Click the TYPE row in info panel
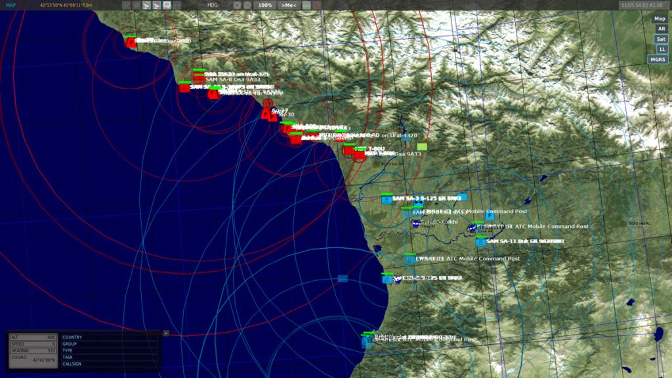 click(110, 350)
